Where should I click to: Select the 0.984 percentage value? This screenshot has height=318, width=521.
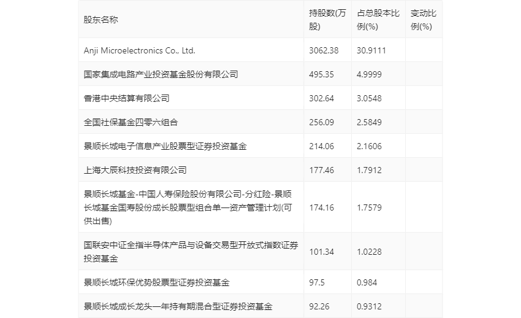click(x=367, y=283)
